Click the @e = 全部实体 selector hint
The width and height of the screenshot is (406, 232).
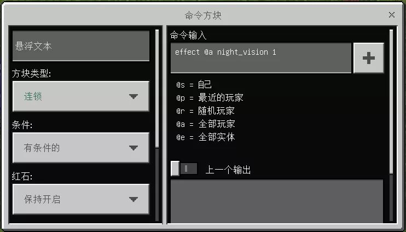coord(206,137)
